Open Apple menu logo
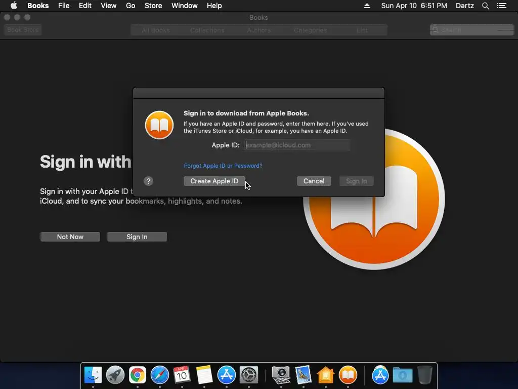This screenshot has width=518, height=389. tap(14, 6)
